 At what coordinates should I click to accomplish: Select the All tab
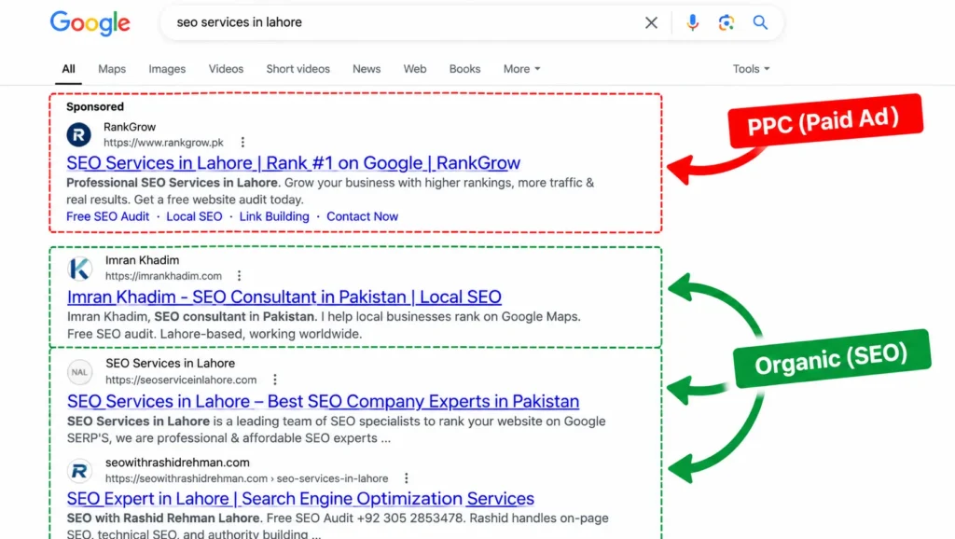(x=68, y=69)
